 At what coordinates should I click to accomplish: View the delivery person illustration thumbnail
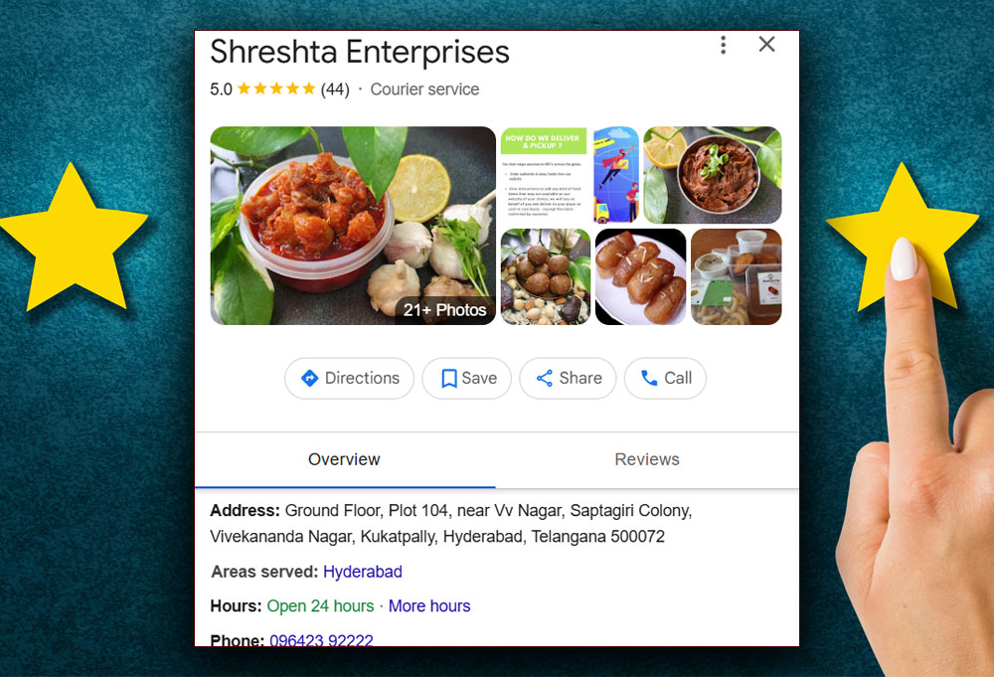coord(615,175)
